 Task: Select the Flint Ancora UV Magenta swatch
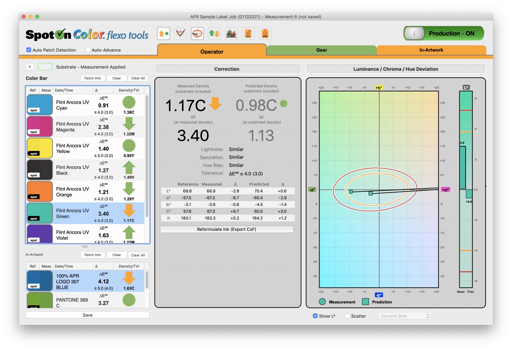tap(40, 127)
